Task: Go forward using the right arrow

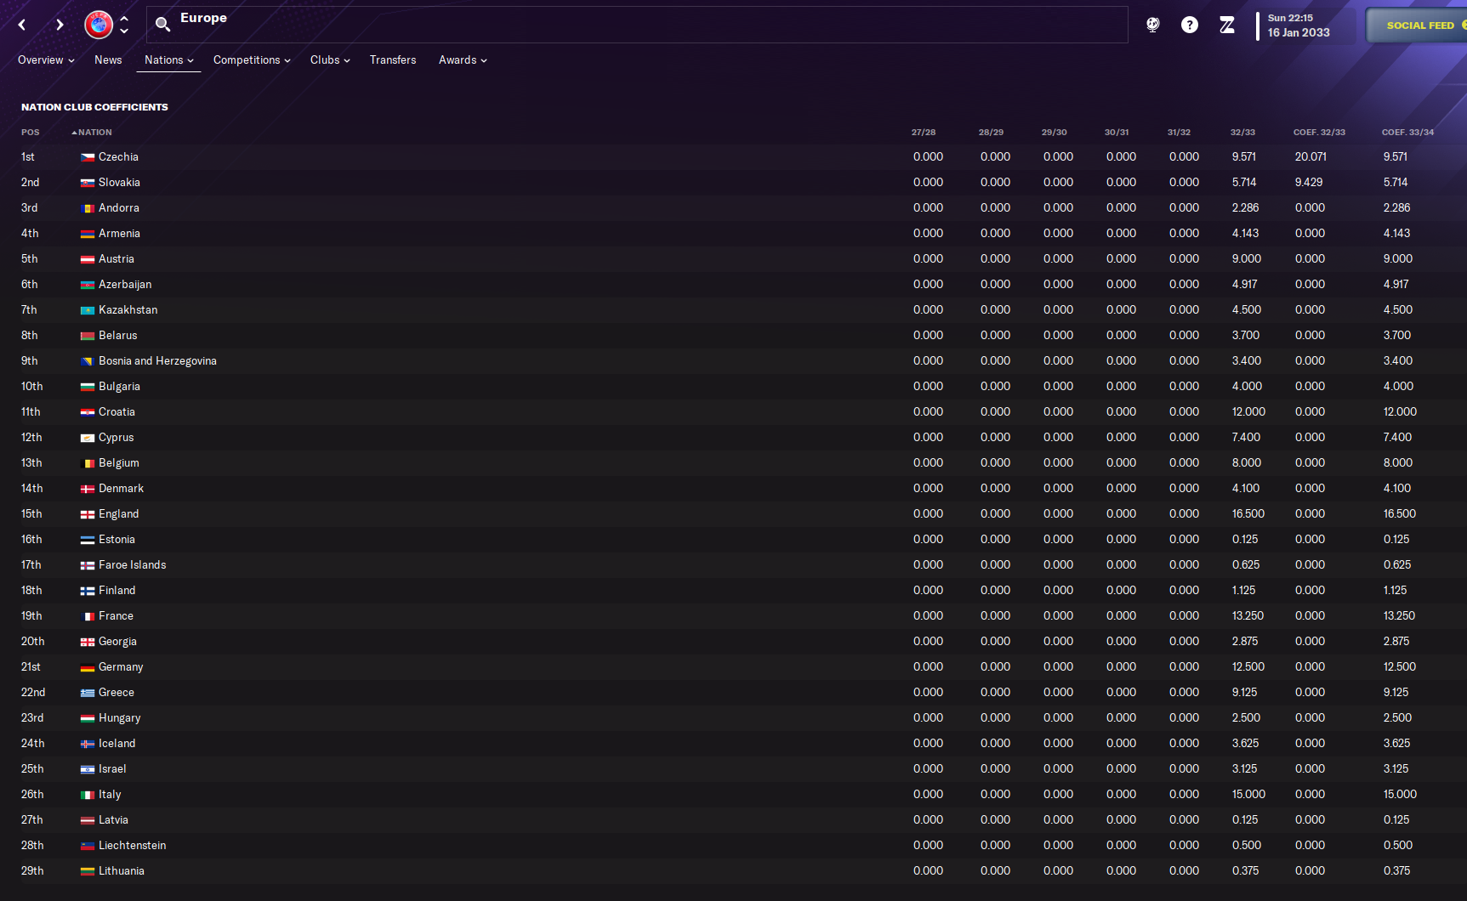Action: (60, 25)
